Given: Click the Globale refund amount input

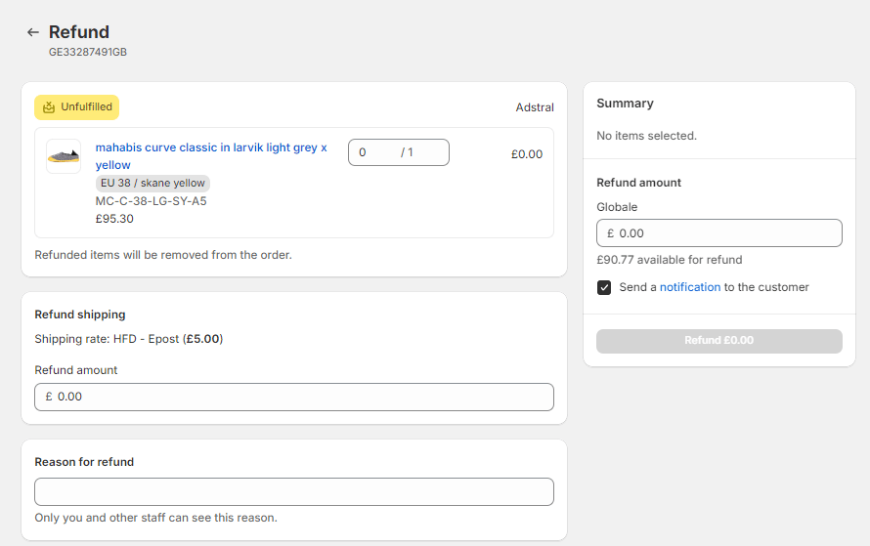Looking at the screenshot, I should pyautogui.click(x=719, y=232).
